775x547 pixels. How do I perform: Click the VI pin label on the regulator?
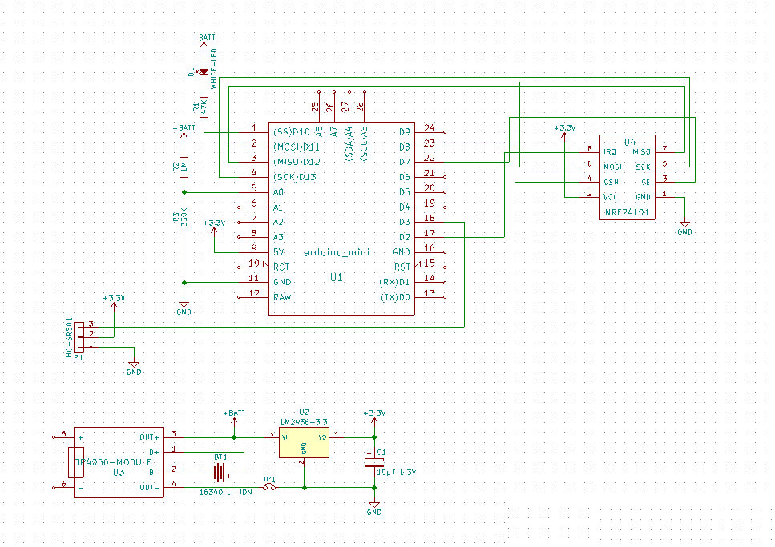tap(285, 437)
